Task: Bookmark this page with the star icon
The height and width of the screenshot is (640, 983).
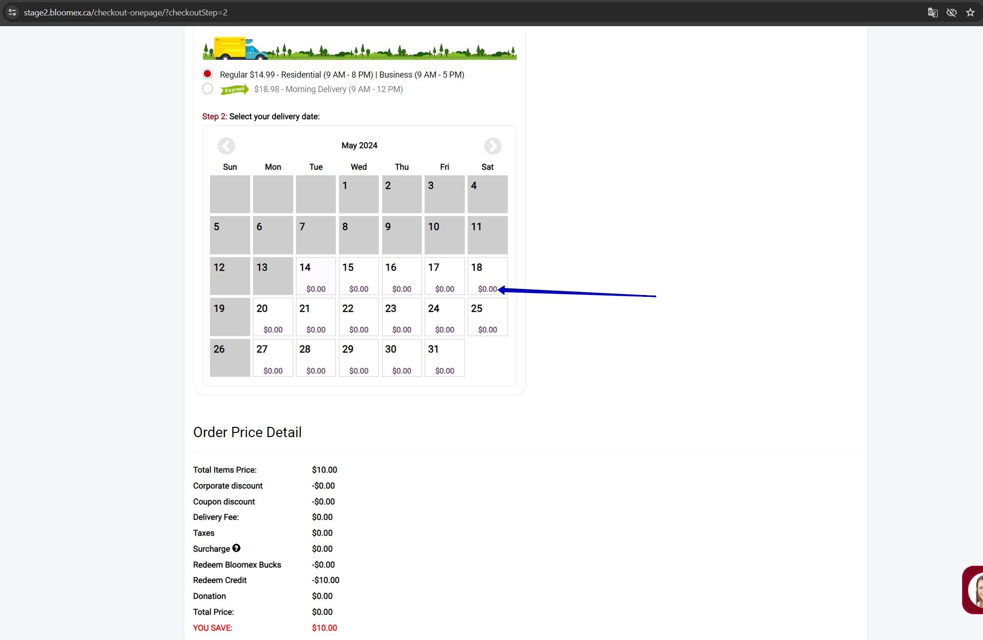Action: [x=970, y=13]
